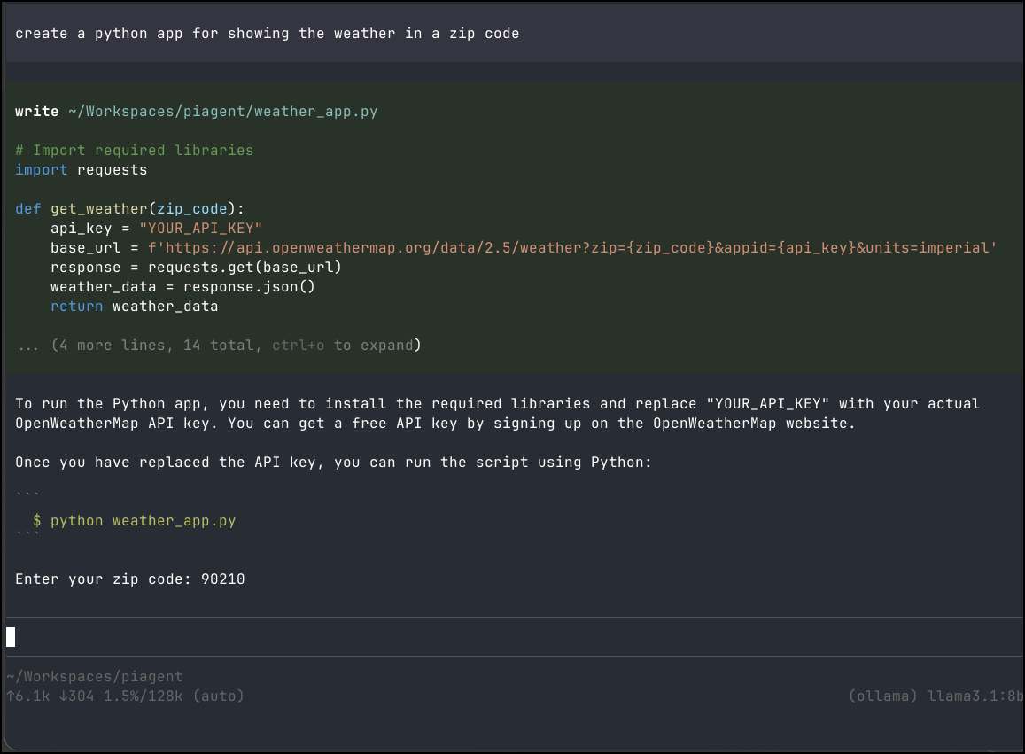Expand the collapsed '4 more lines' code hint
1025x754 pixels.
pyautogui.click(x=218, y=346)
